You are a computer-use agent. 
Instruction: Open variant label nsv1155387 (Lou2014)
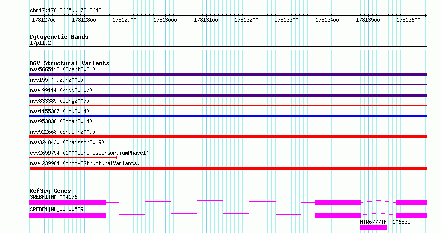pos(59,111)
